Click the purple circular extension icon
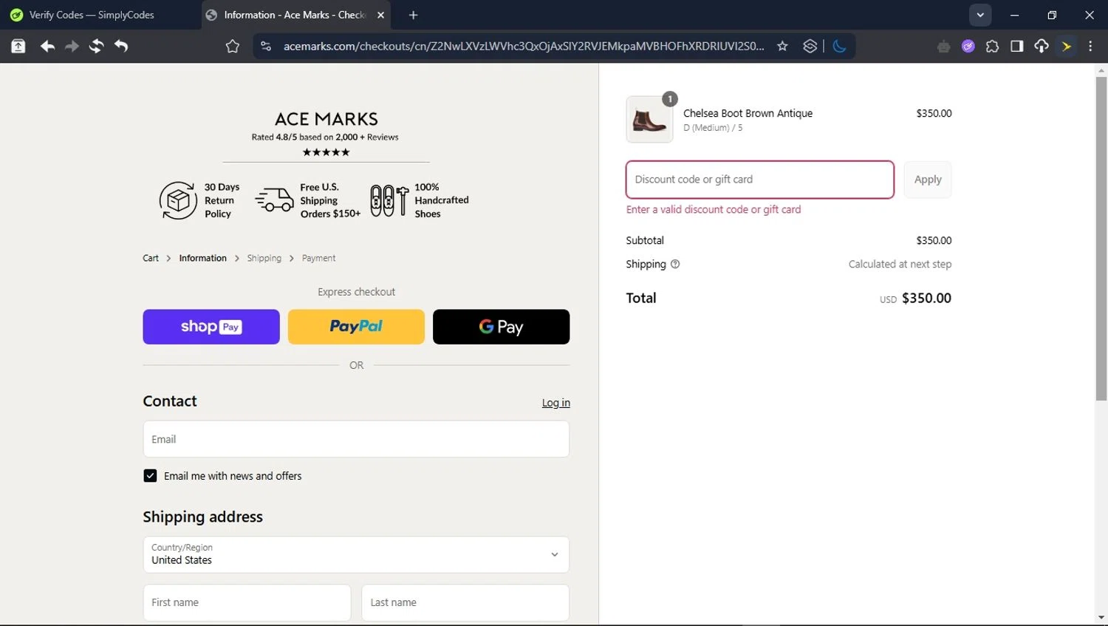The width and height of the screenshot is (1108, 626). [x=968, y=47]
